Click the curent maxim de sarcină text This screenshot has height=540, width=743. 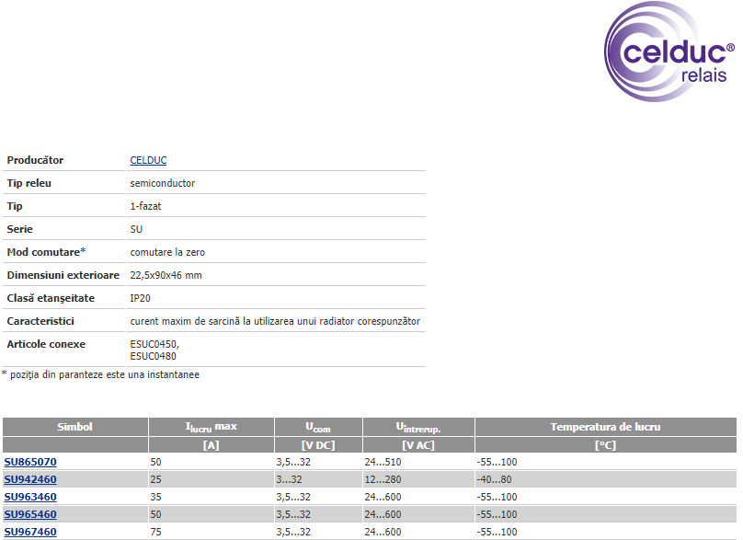click(x=275, y=321)
